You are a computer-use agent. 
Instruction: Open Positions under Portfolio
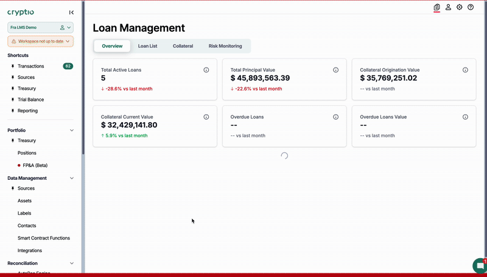click(27, 153)
